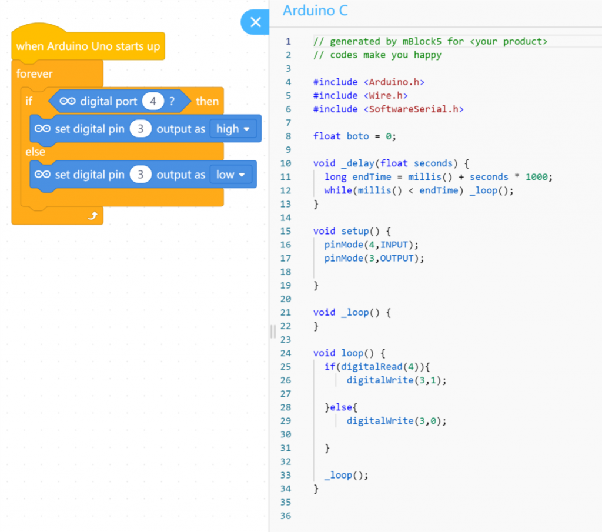Image resolution: width=602 pixels, height=532 pixels.
Task: Click the 'forever' loop block label
Action: pyautogui.click(x=34, y=74)
